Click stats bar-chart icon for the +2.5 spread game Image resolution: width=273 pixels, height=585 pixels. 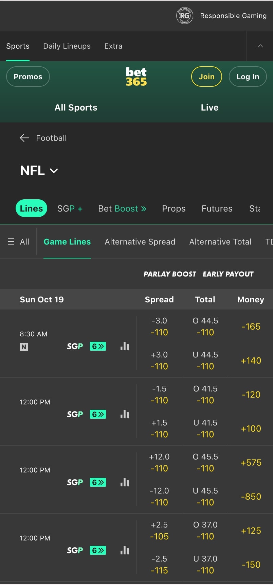125,550
